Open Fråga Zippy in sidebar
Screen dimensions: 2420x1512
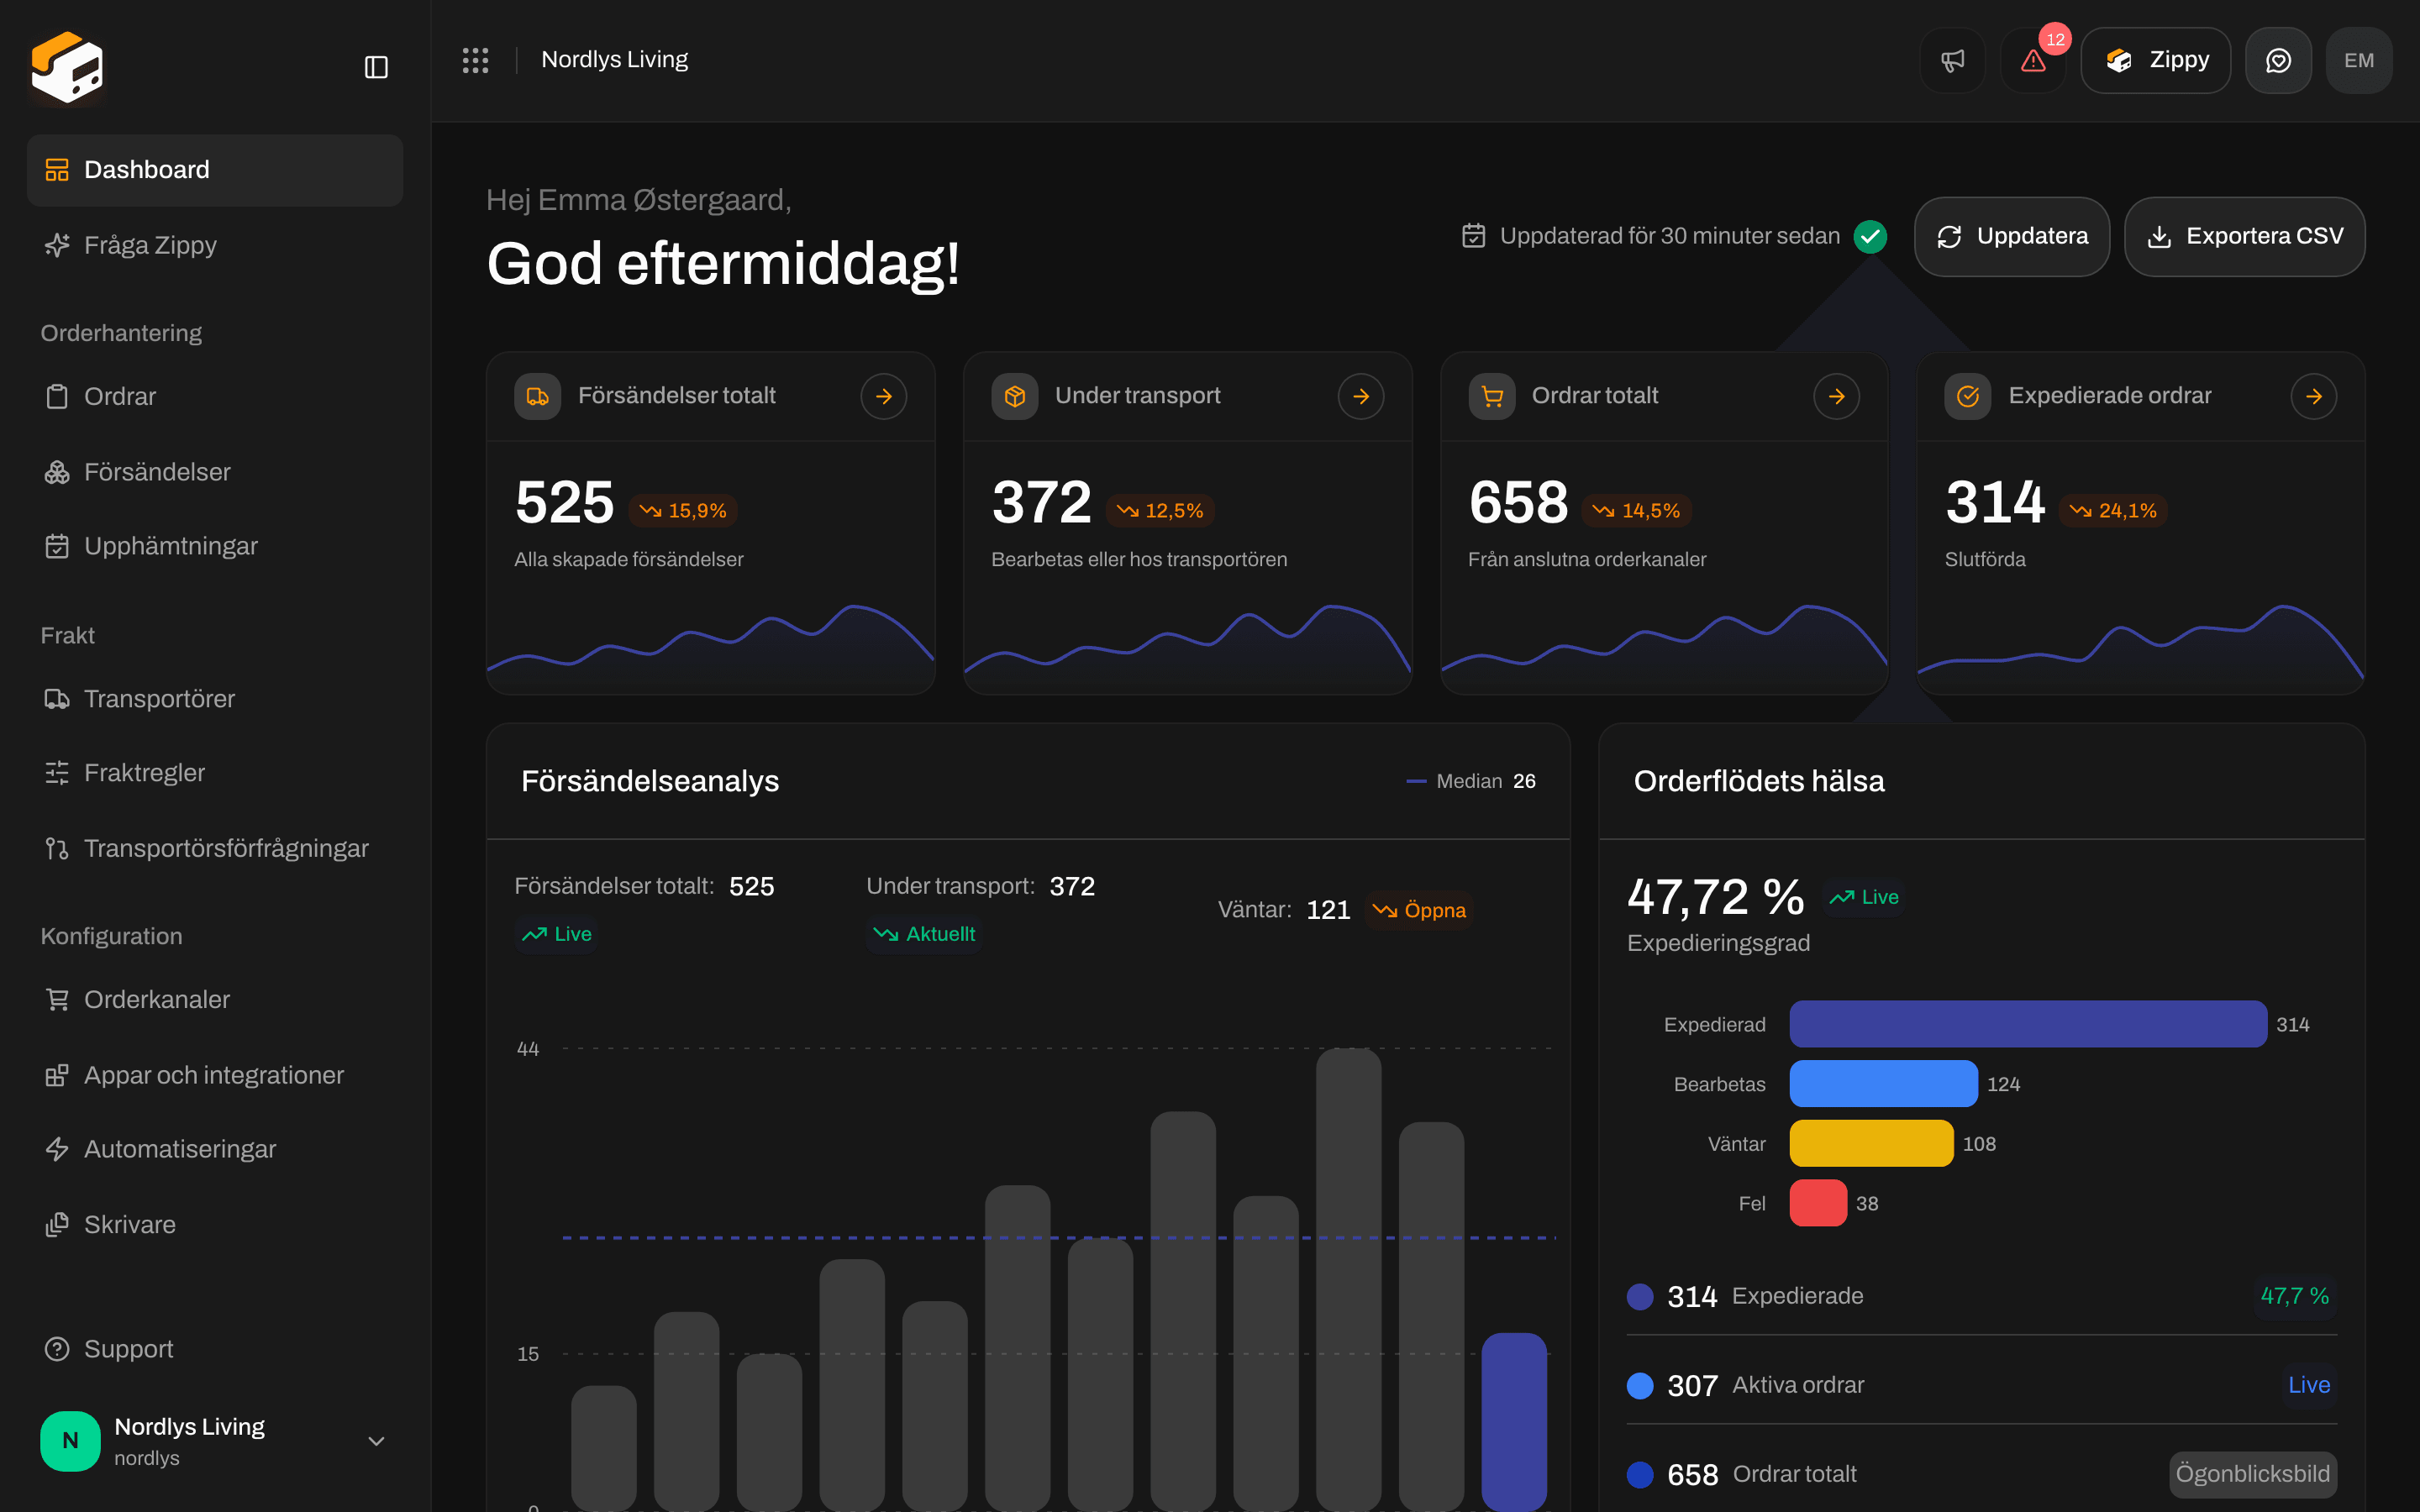[x=215, y=245]
